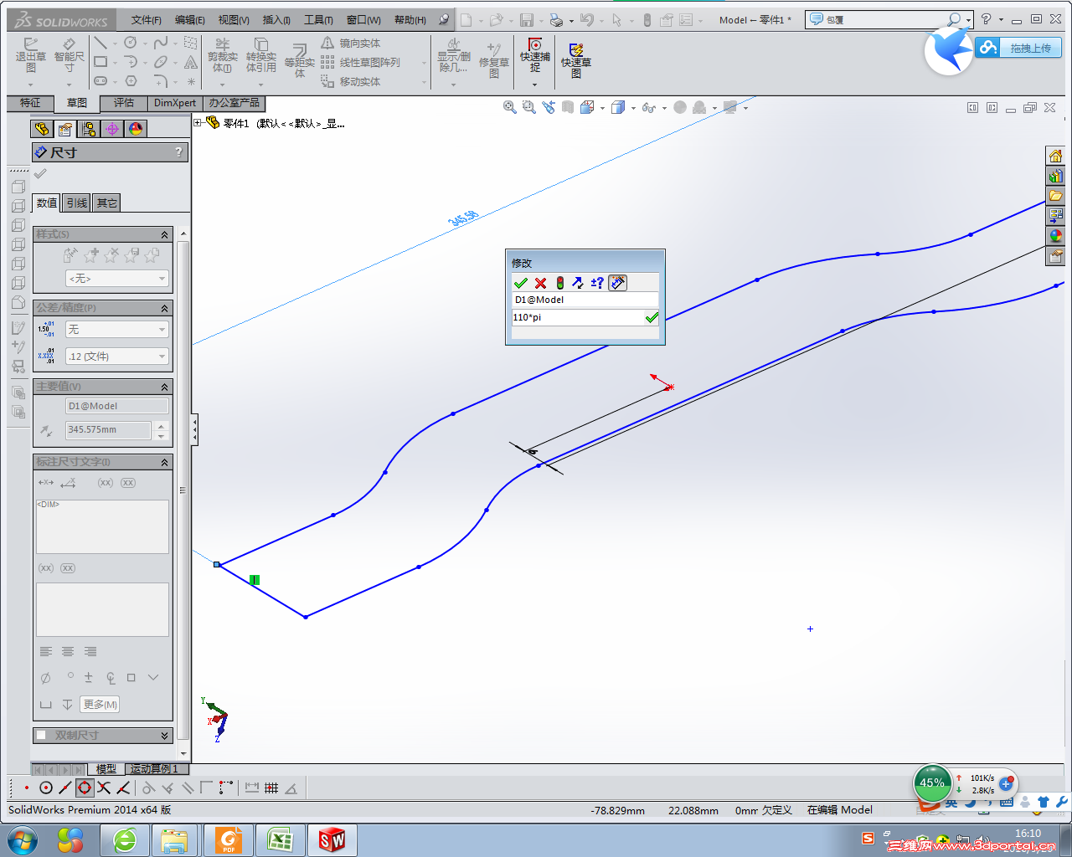
Task: Click the Rebuild traffic light in Modify dialog
Action: pos(559,283)
